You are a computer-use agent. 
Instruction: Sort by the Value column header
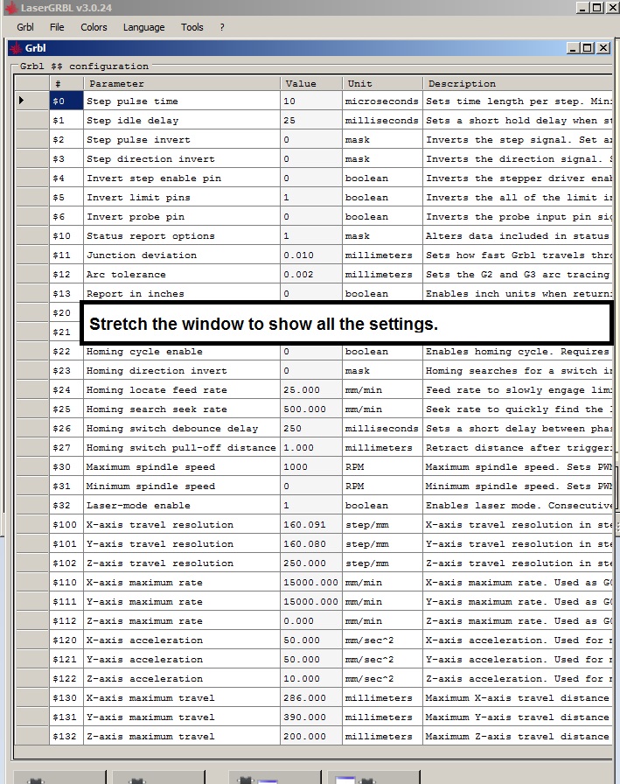pyautogui.click(x=311, y=83)
